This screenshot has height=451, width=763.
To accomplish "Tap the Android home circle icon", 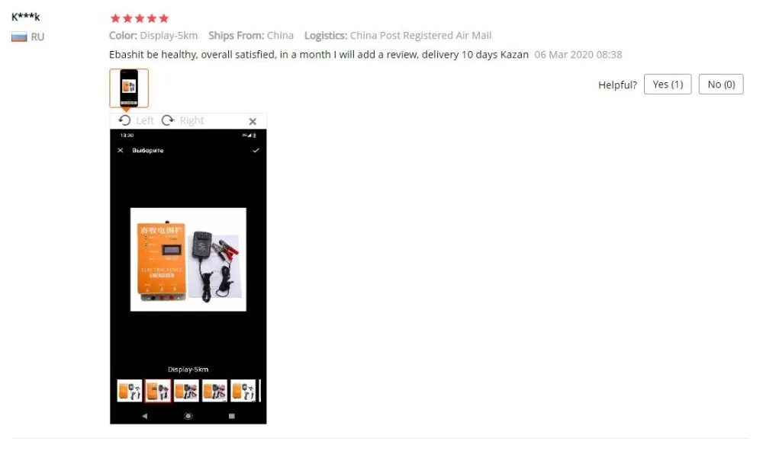I will (x=188, y=416).
